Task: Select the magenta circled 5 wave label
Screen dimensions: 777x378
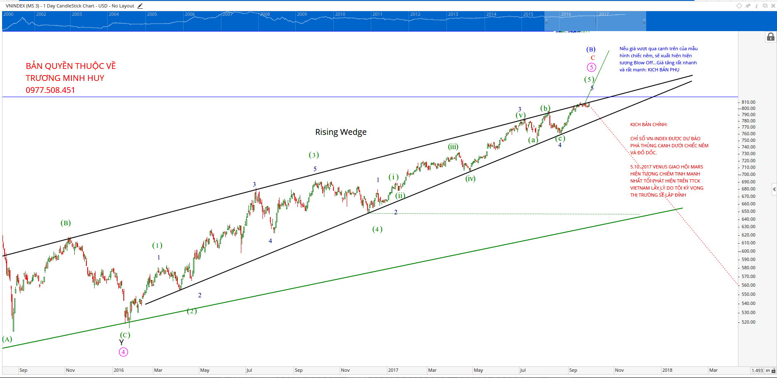Action: click(591, 67)
